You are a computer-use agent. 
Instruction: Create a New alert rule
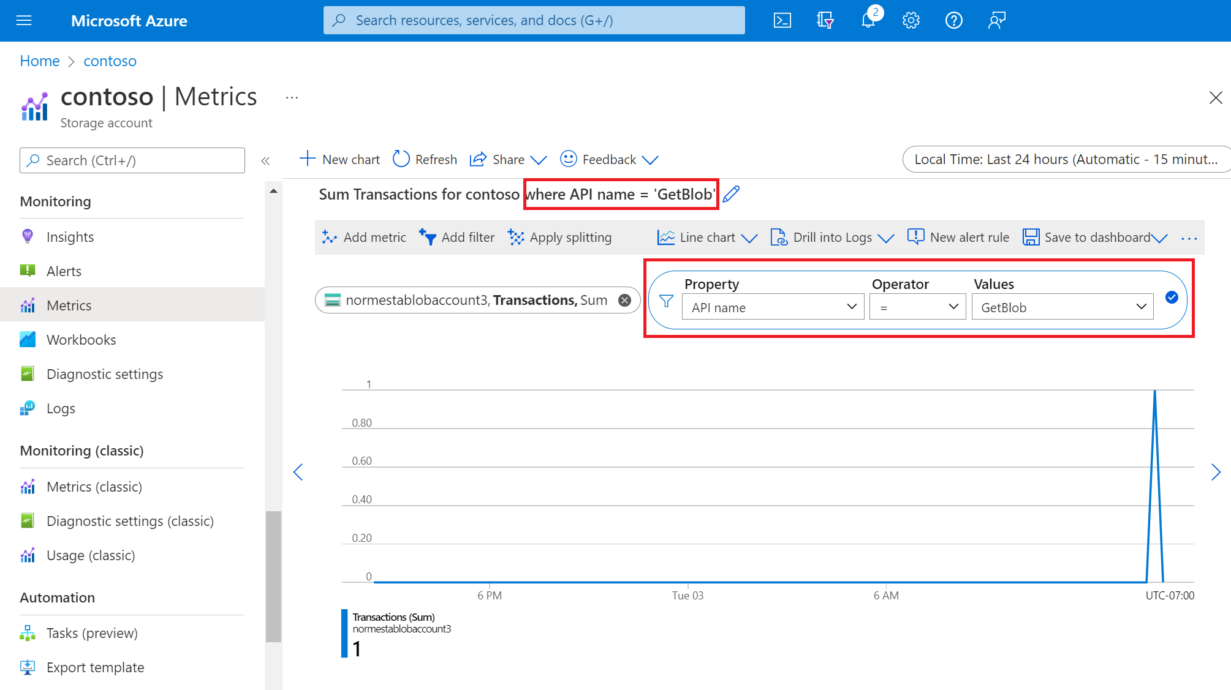[x=958, y=238]
